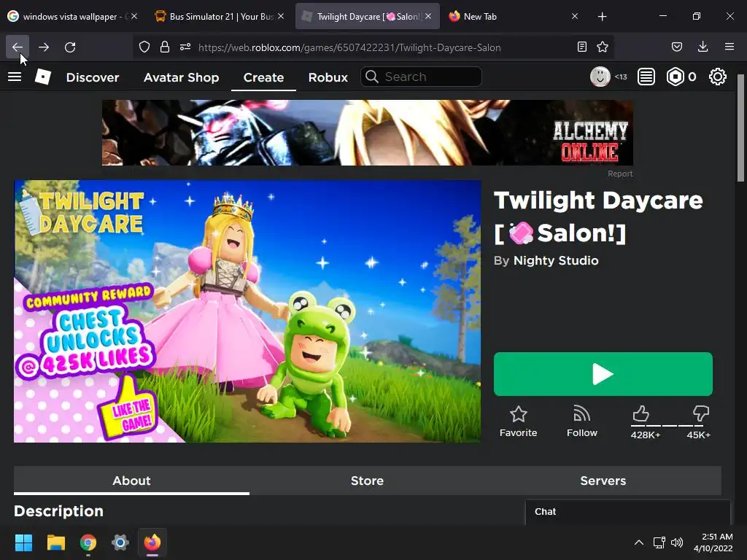Go back using the browser back arrow
Screen dimensions: 747x560
click(x=18, y=47)
